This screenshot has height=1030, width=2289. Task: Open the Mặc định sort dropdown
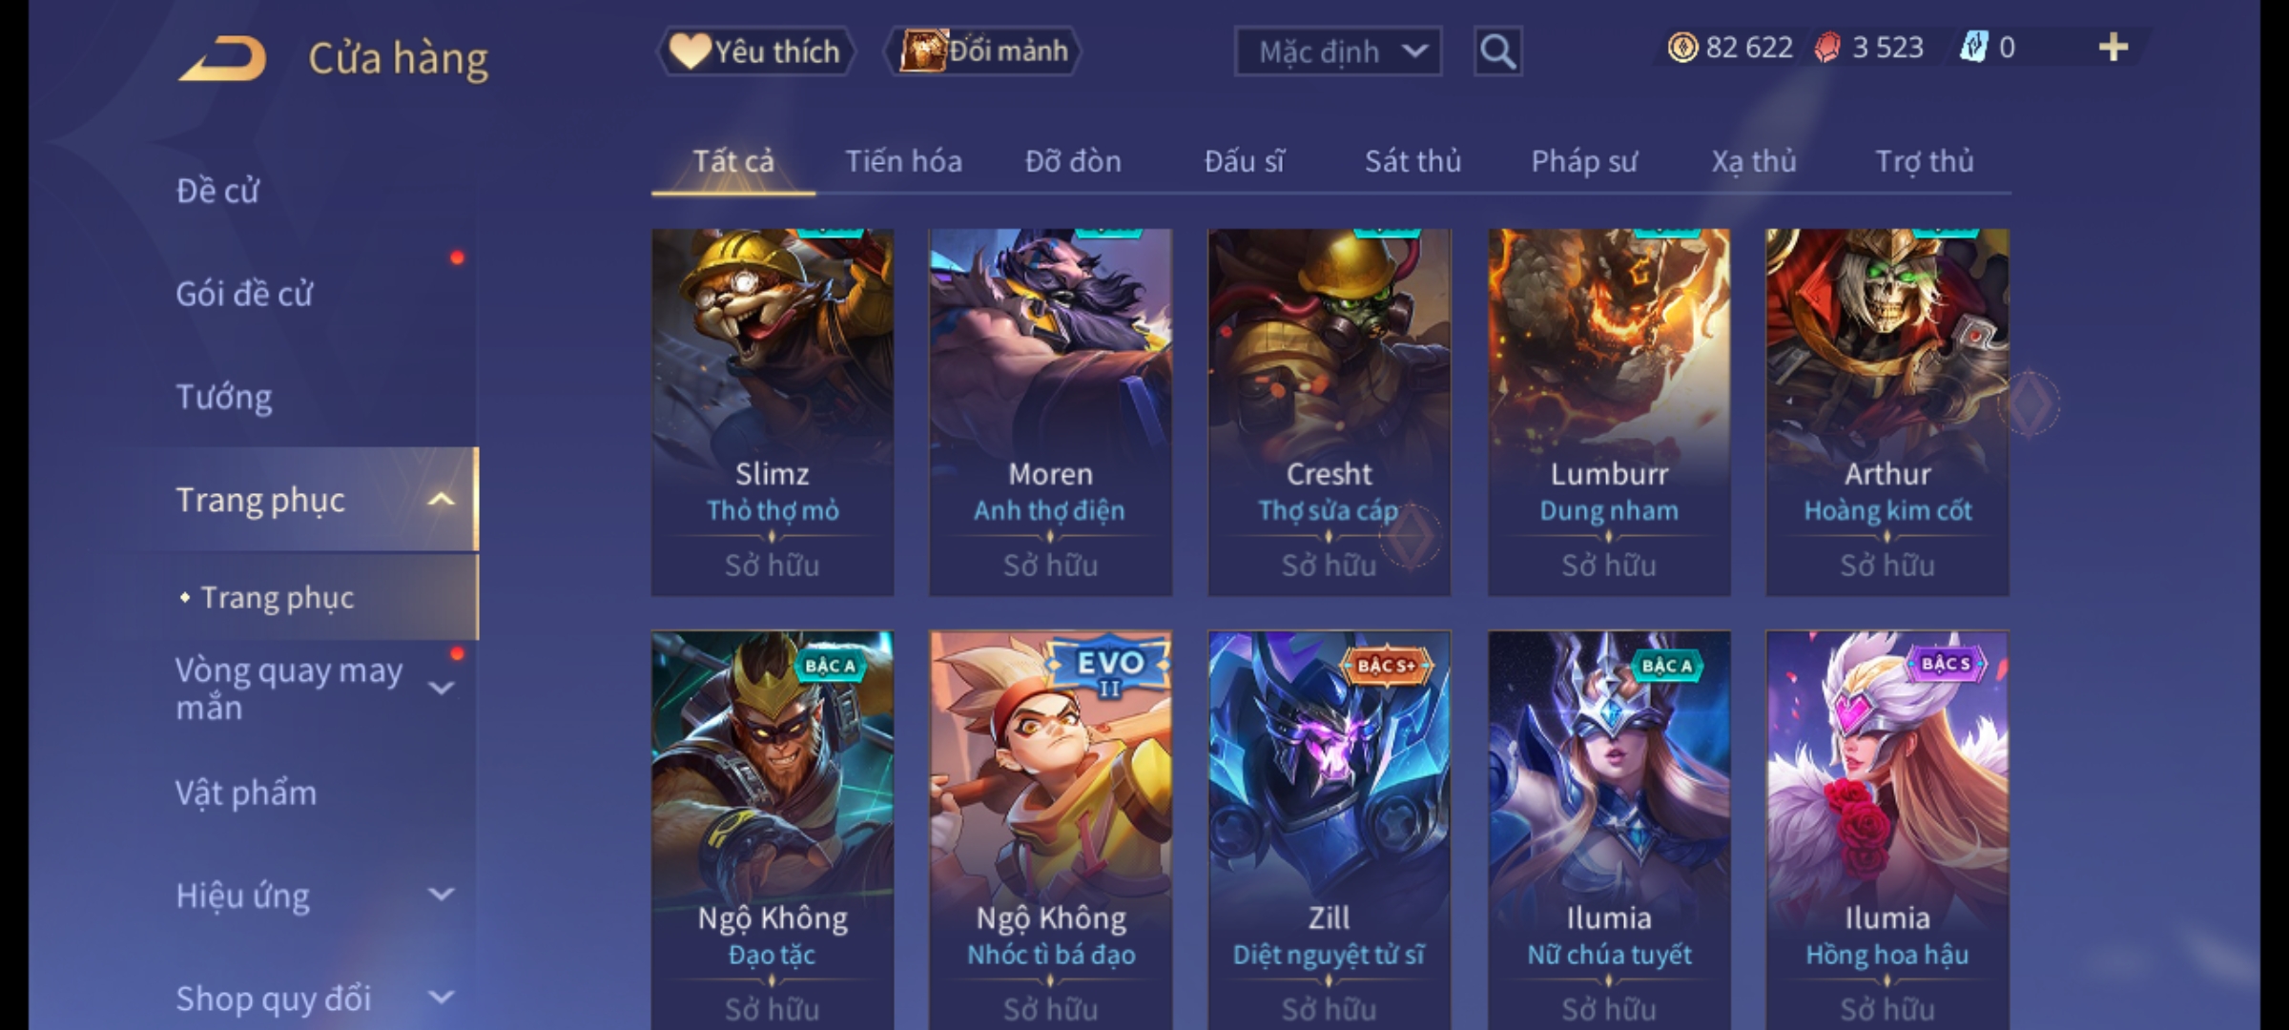tap(1337, 51)
